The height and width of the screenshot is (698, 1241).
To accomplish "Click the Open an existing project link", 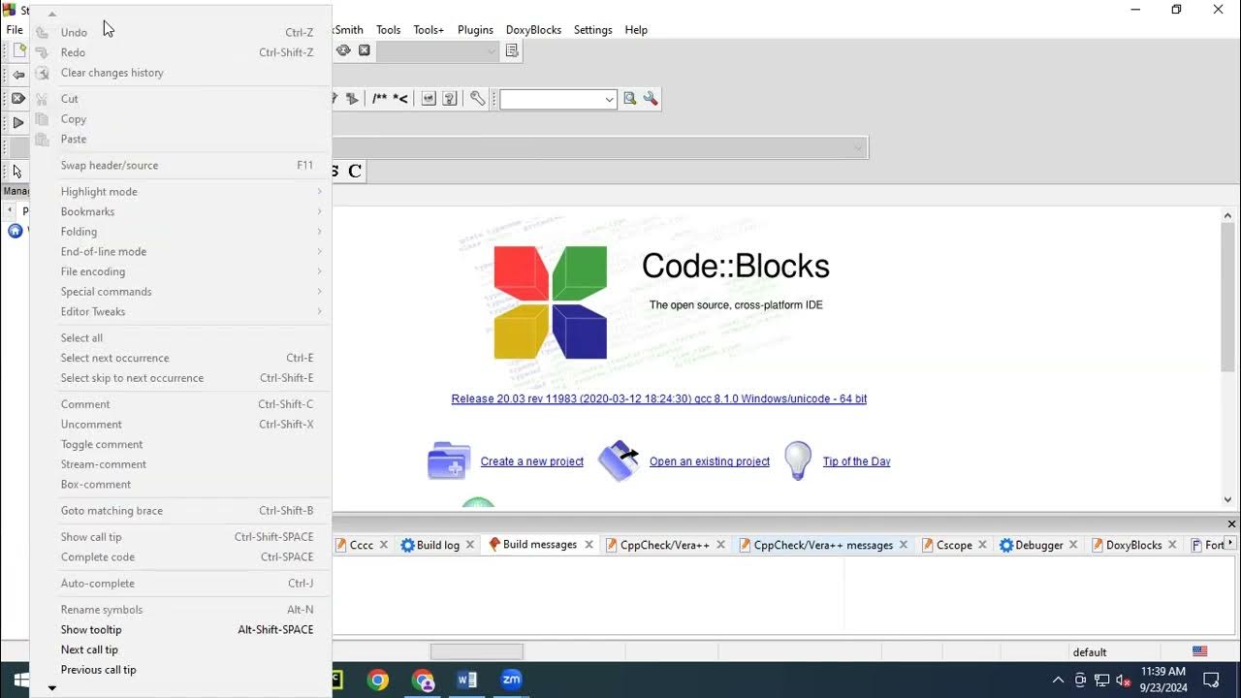I will coord(710,461).
